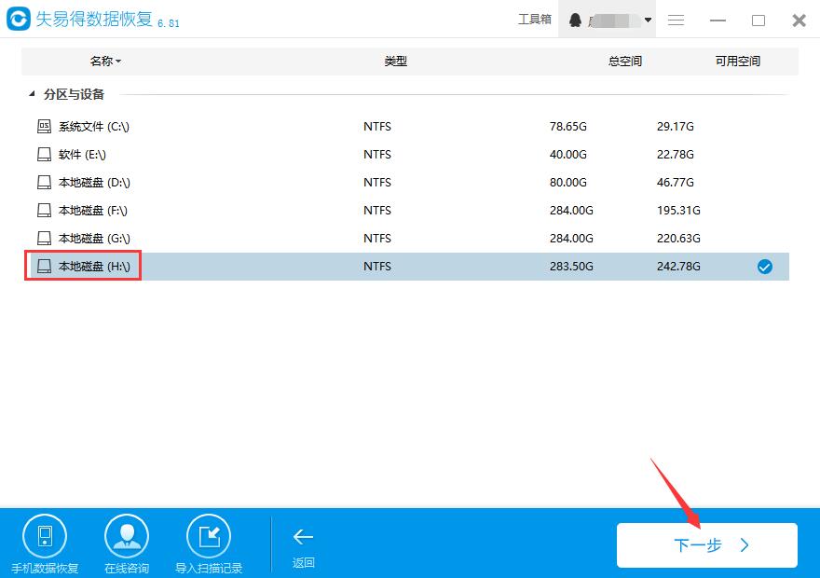
Task: Click the 可用空间 column header
Action: (738, 62)
